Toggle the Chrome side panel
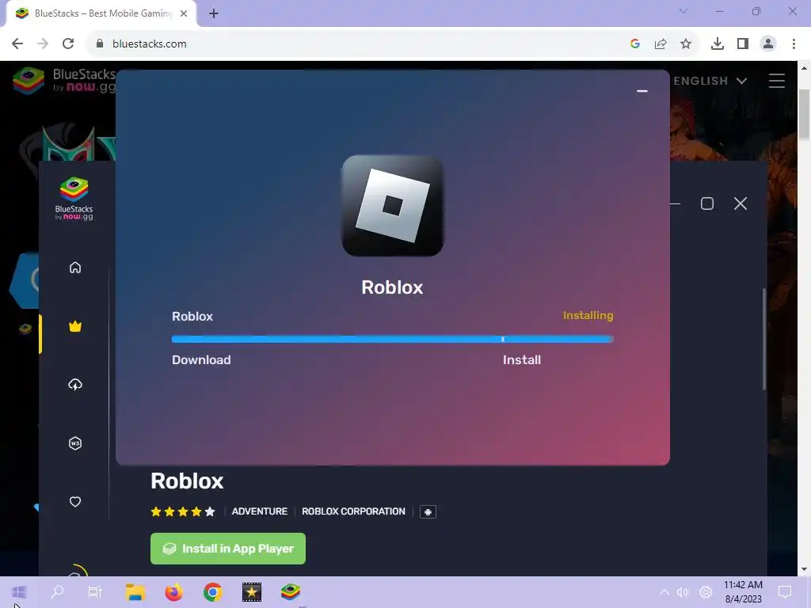This screenshot has height=608, width=811. point(743,44)
